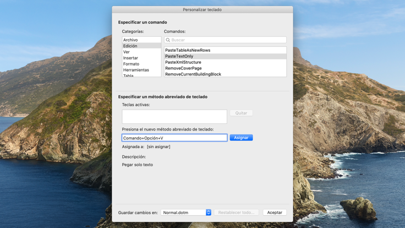Select the Tabla category
405x228 pixels.
[141, 75]
